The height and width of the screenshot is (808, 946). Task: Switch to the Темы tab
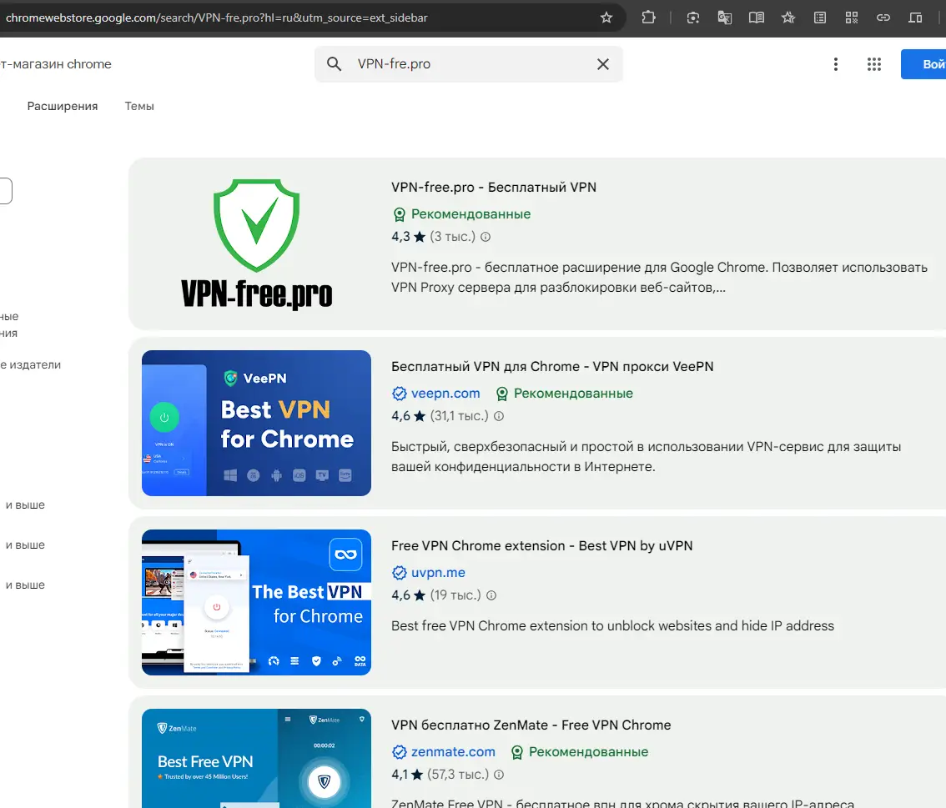pyautogui.click(x=139, y=106)
